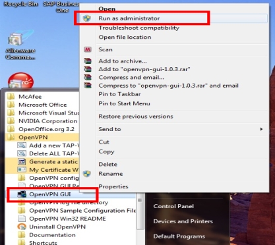Open Control Panel from Start menu

click(x=173, y=206)
